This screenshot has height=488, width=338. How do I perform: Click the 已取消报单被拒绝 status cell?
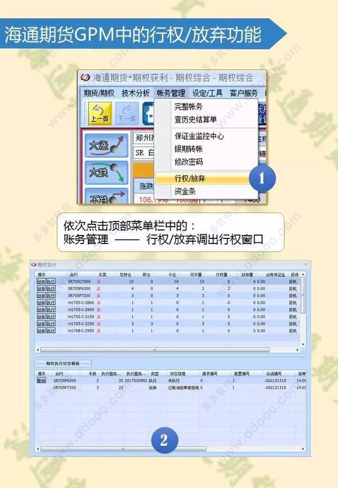[x=183, y=388]
